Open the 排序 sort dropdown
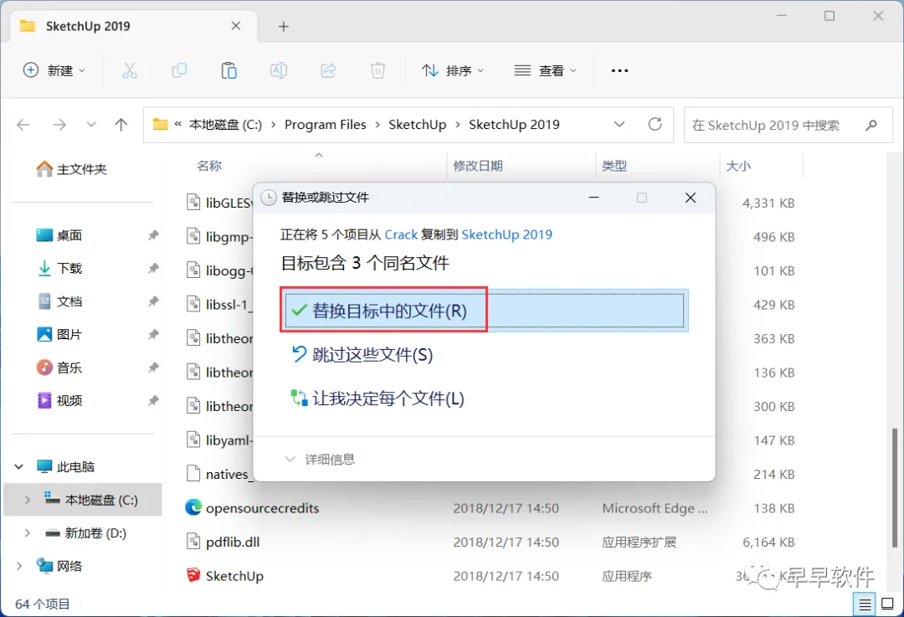904x617 pixels. (x=453, y=70)
